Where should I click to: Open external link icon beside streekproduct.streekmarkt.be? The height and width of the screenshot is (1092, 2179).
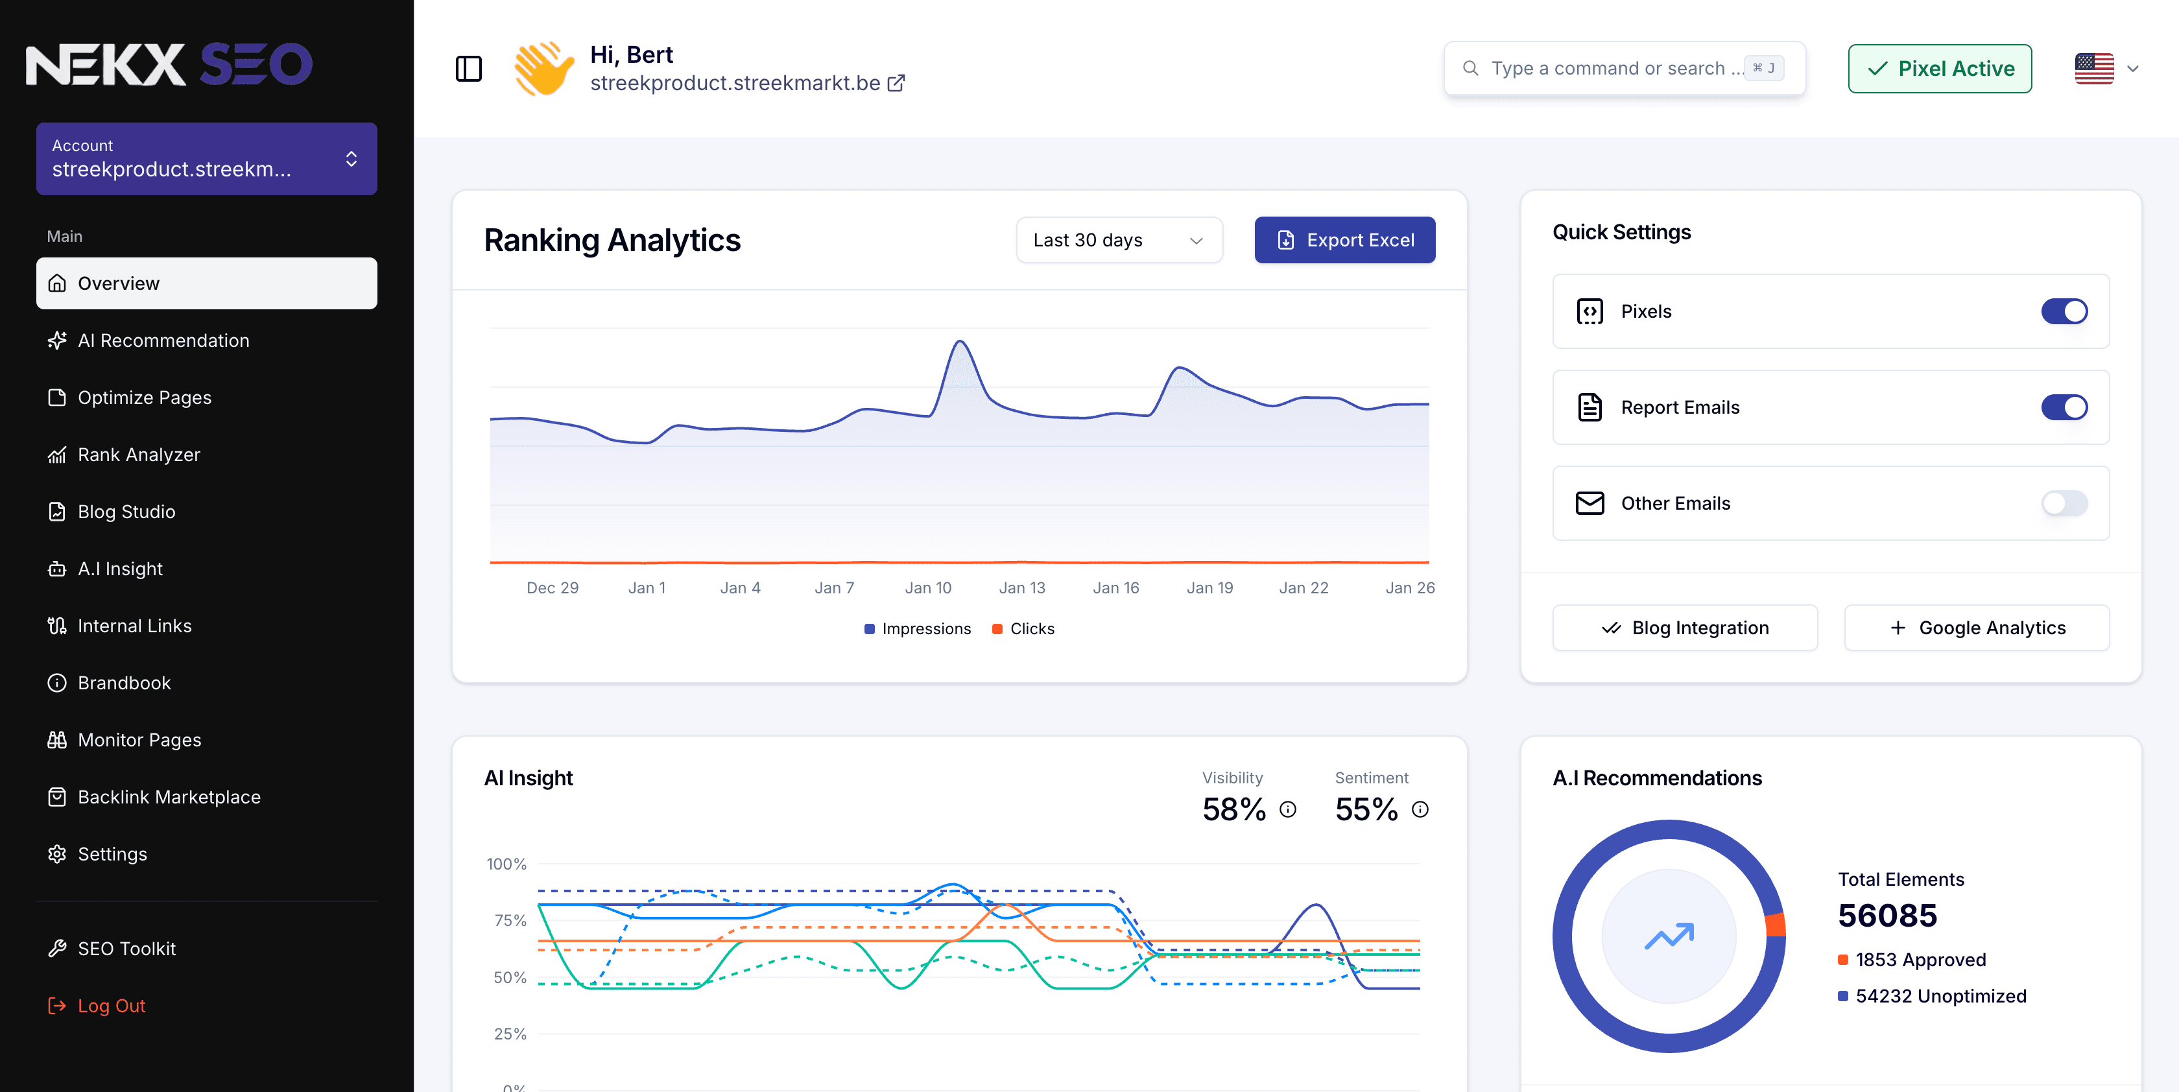click(896, 83)
